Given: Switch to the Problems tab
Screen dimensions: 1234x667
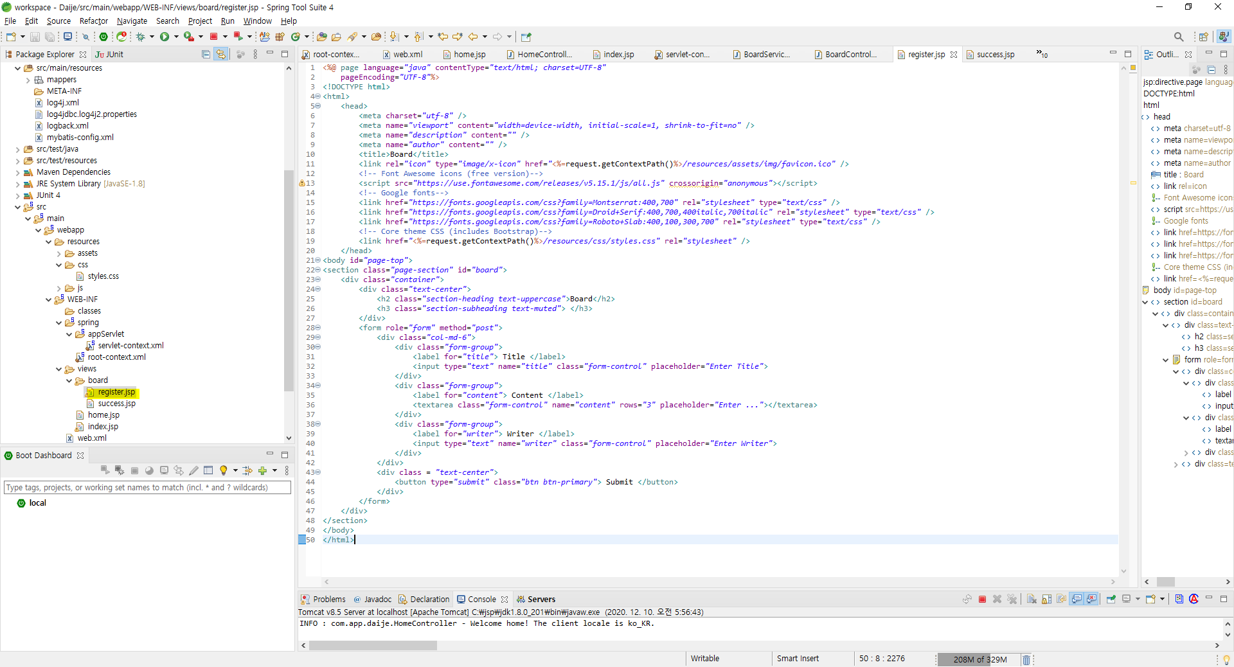Looking at the screenshot, I should pos(323,599).
